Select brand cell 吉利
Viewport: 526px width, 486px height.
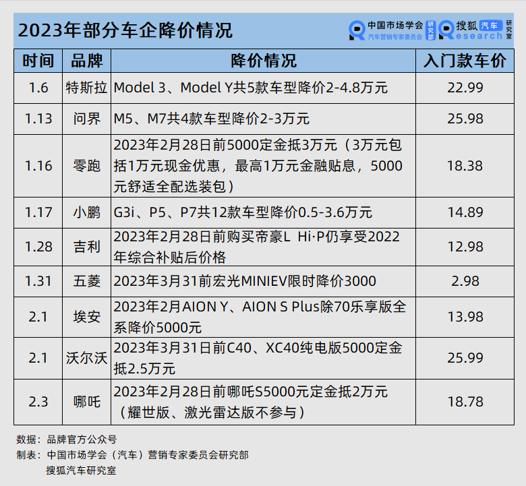tap(87, 247)
